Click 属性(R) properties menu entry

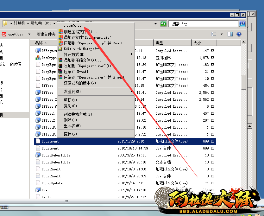(70, 134)
